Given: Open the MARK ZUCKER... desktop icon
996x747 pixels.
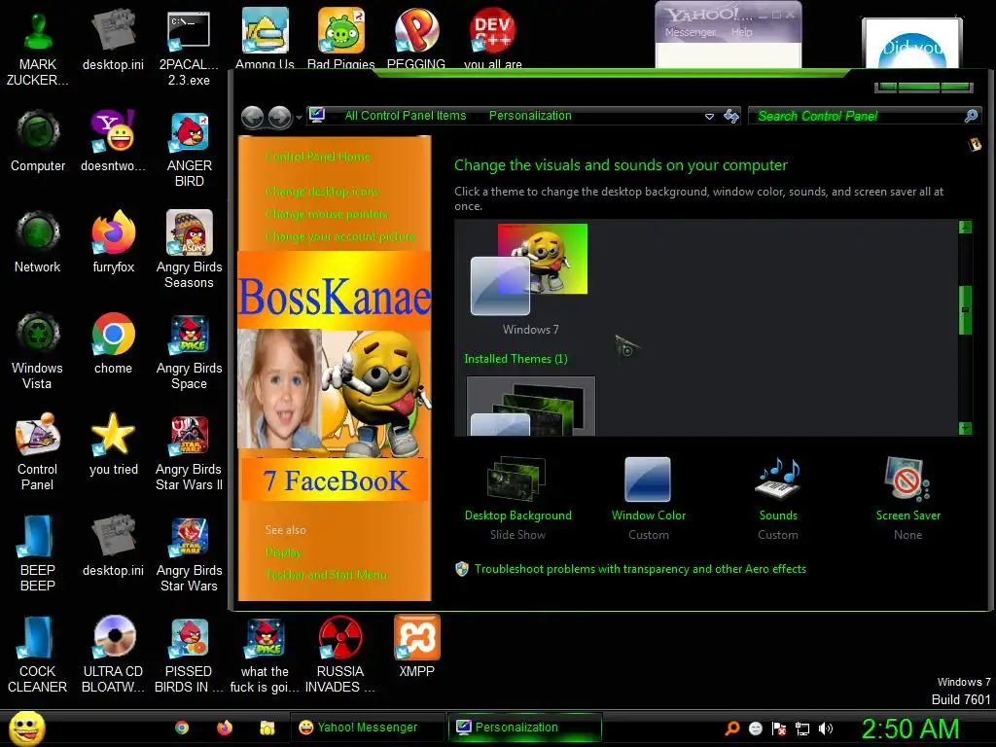Looking at the screenshot, I should coord(38,48).
